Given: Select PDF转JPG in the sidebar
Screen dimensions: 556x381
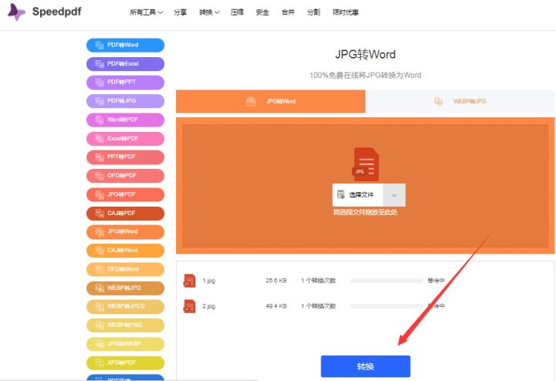Looking at the screenshot, I should 125,101.
